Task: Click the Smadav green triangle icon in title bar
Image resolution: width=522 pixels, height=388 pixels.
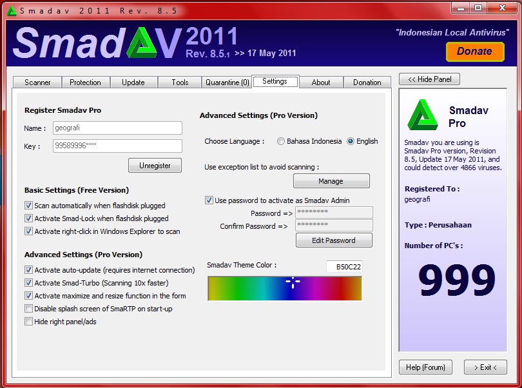Action: tap(12, 11)
